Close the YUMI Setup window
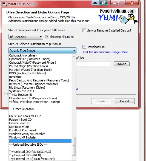 coord(132,3)
